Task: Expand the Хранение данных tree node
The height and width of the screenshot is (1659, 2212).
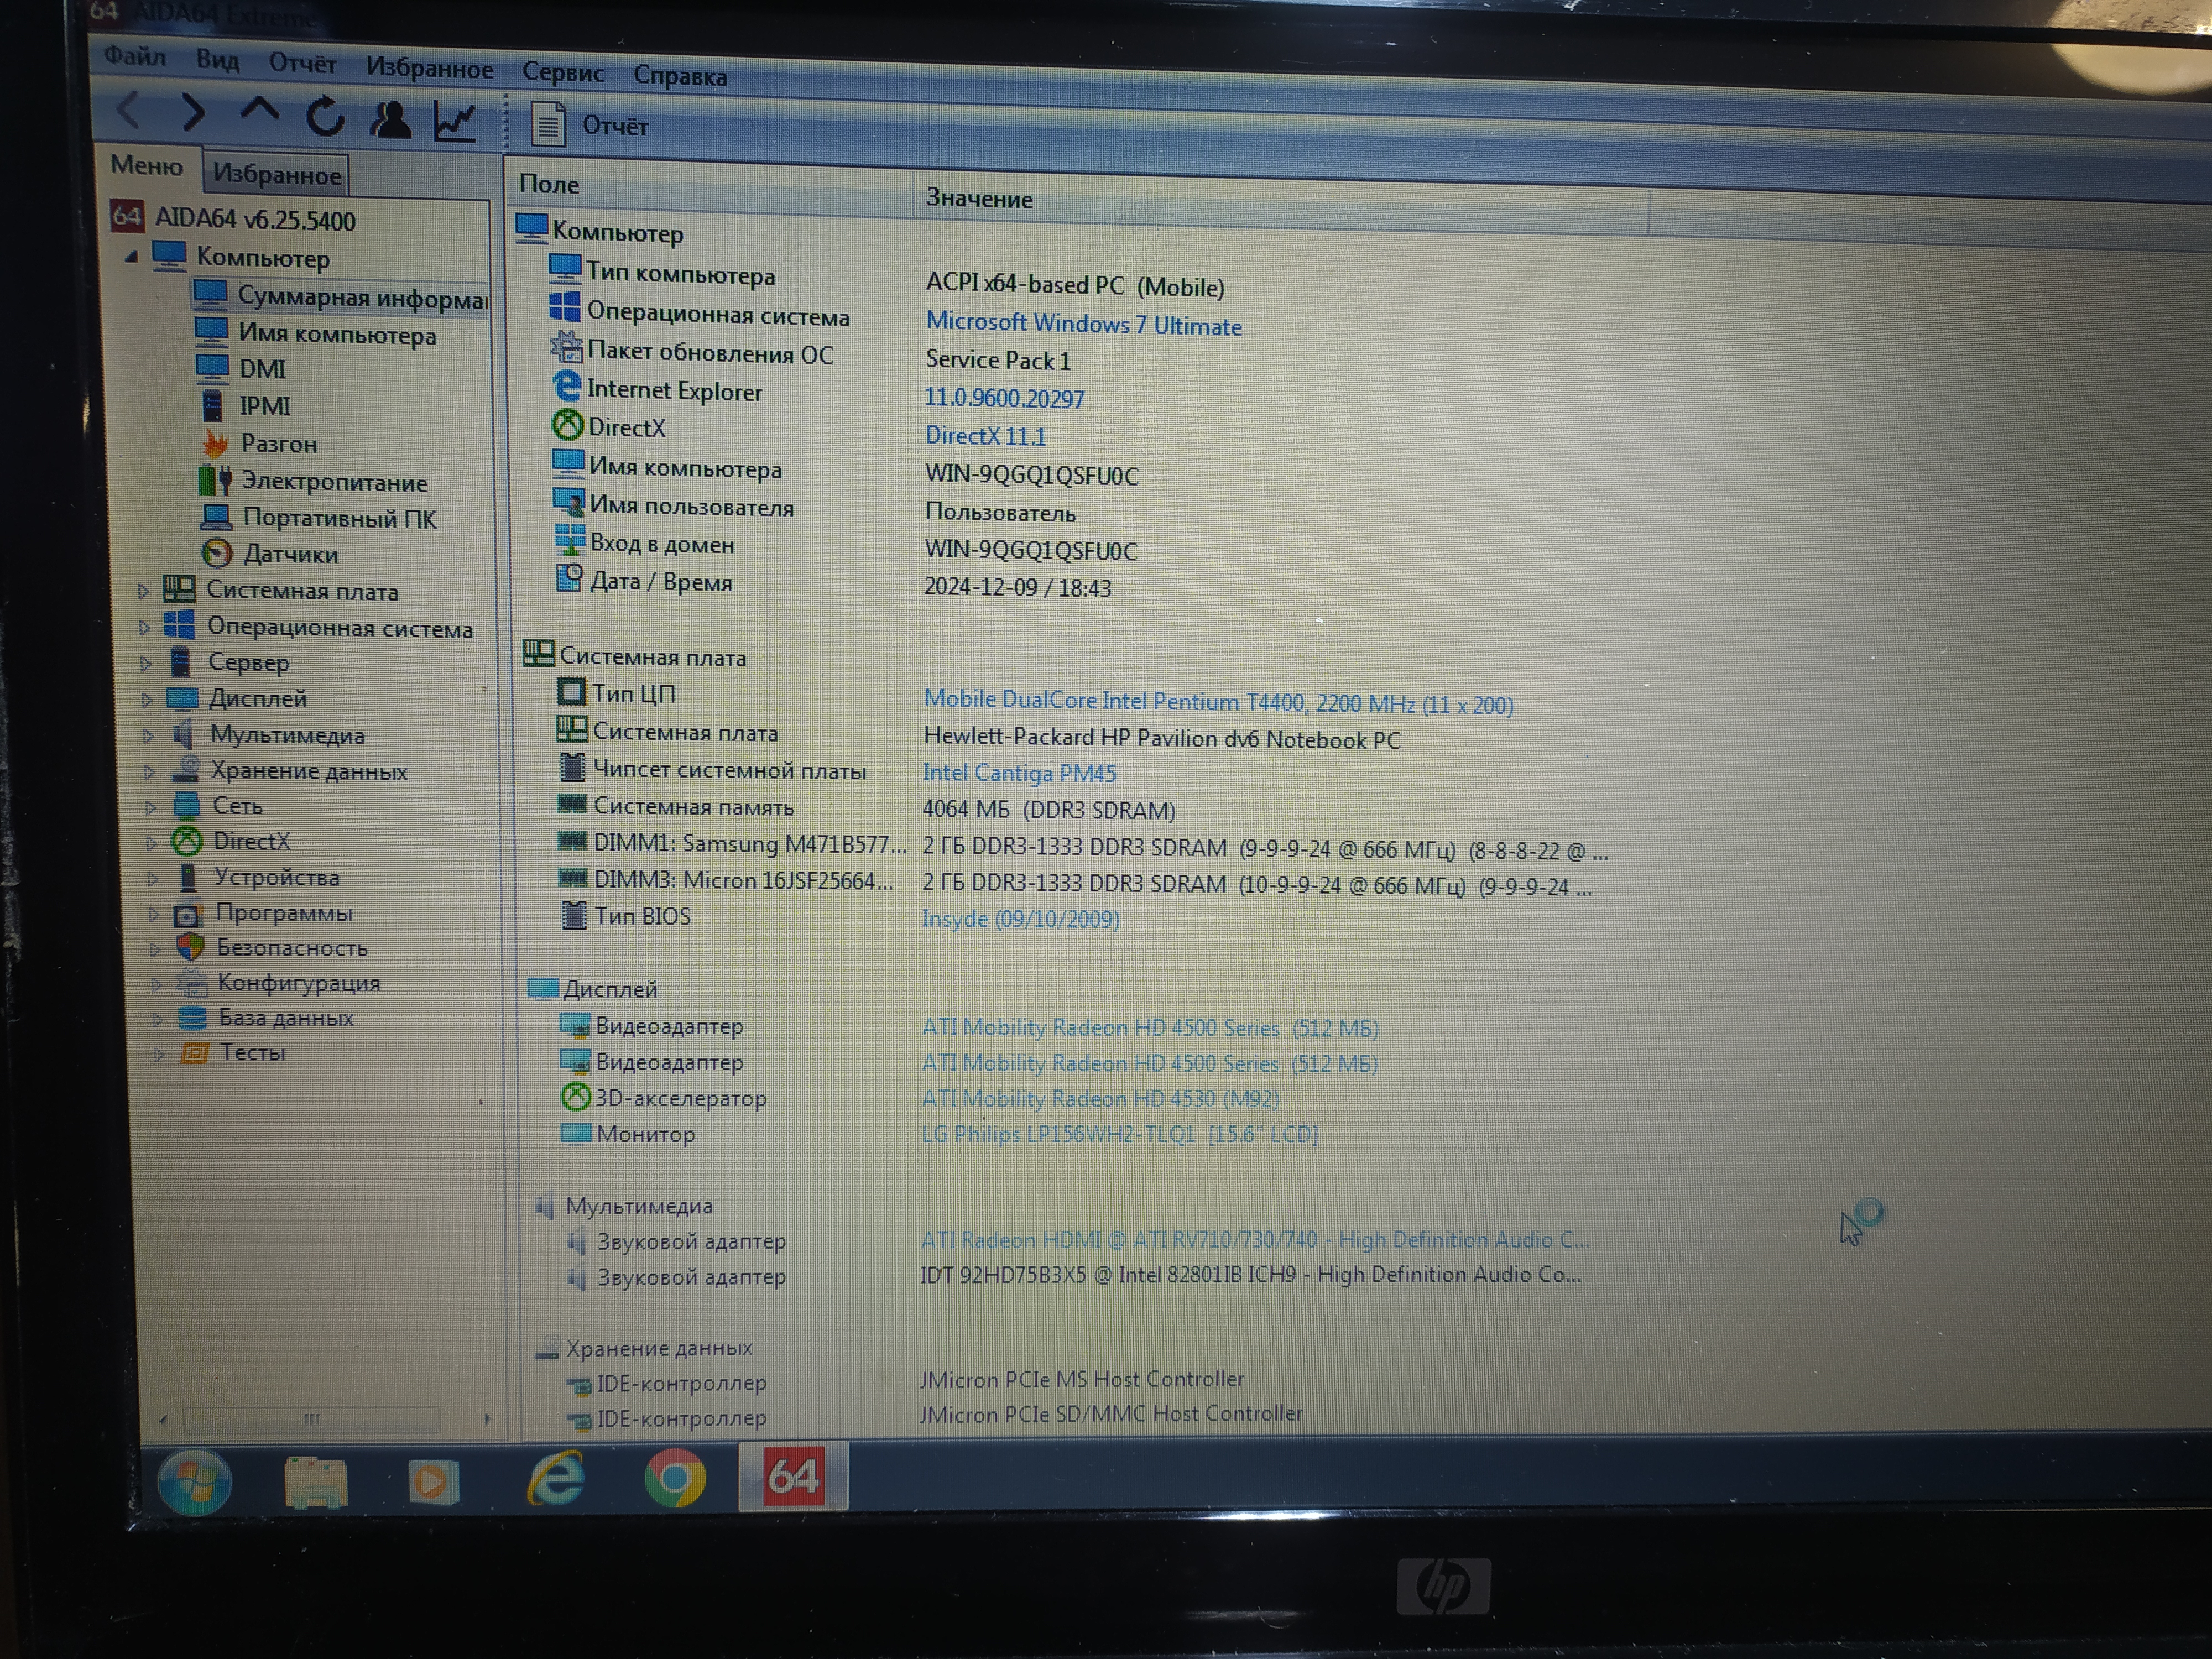Action: (149, 772)
